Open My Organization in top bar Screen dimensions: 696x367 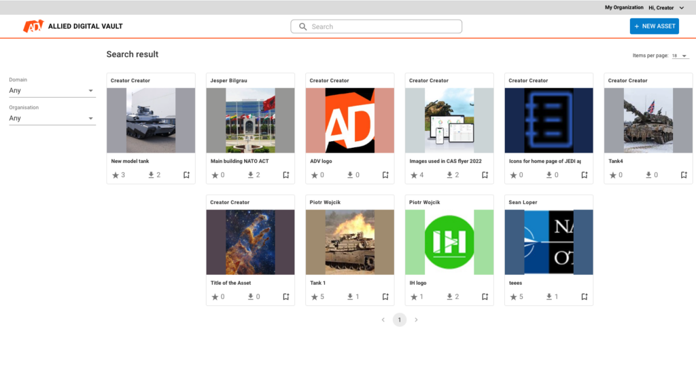click(x=624, y=7)
